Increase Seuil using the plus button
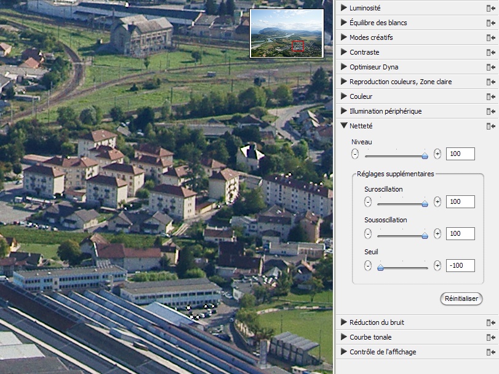The image size is (499, 374). point(437,265)
